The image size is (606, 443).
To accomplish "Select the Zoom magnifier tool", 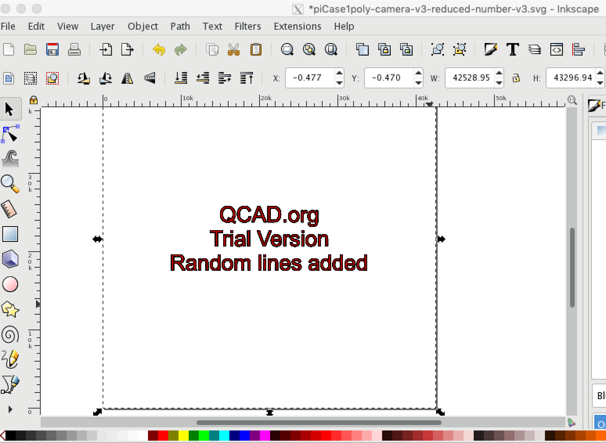I will coord(10,184).
